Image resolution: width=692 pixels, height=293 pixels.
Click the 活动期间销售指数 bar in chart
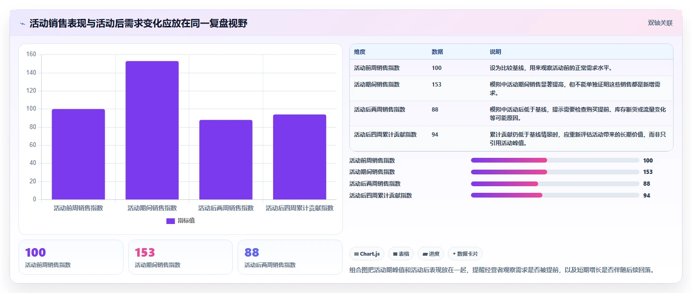tap(152, 130)
